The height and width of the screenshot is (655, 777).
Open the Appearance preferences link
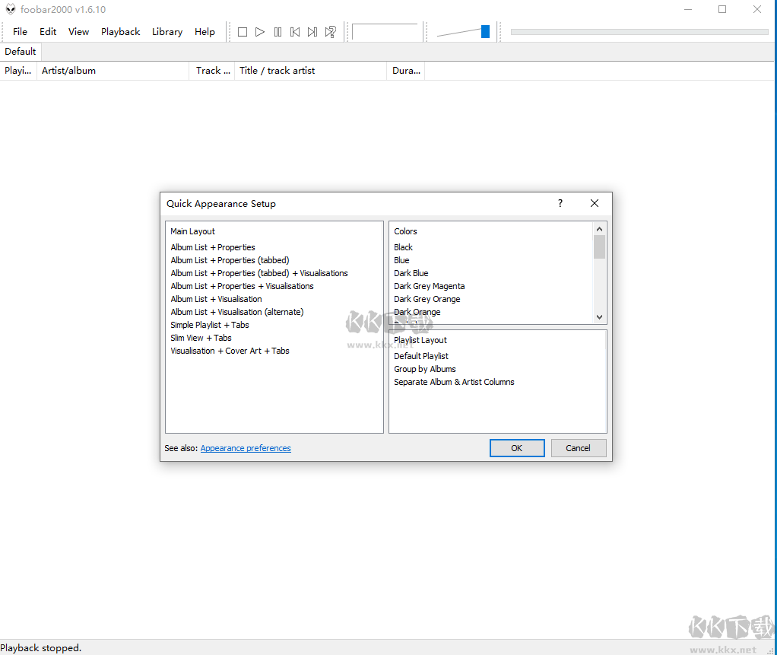click(246, 448)
